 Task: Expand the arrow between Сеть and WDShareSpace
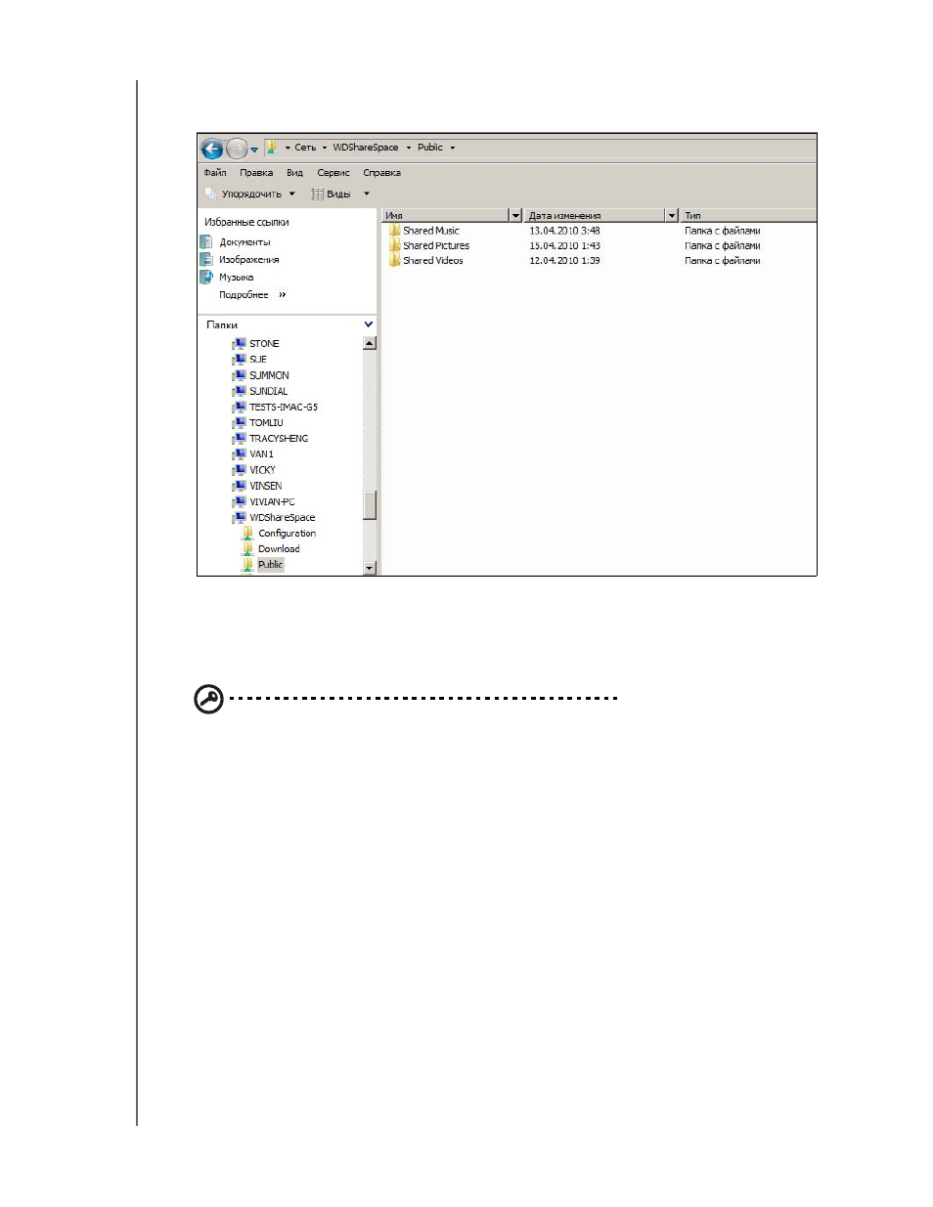point(325,148)
